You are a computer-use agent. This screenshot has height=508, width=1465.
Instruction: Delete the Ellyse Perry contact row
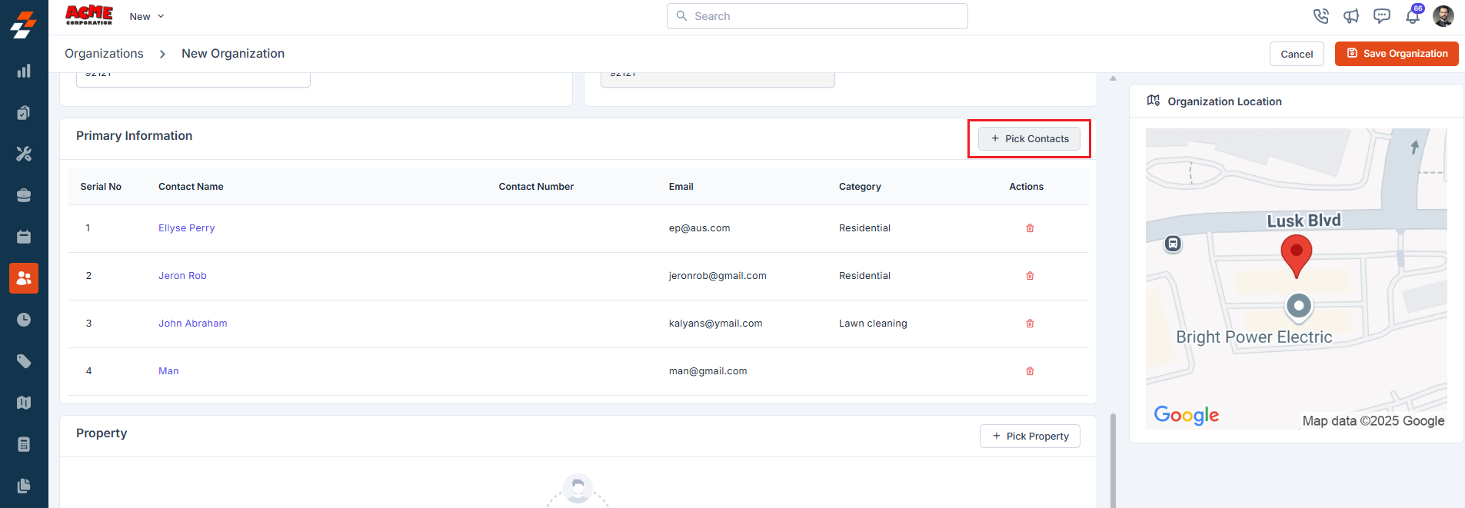click(x=1030, y=228)
